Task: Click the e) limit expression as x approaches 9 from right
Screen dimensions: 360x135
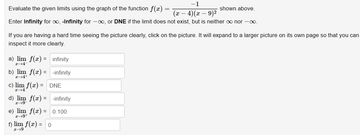Action: 29,113
